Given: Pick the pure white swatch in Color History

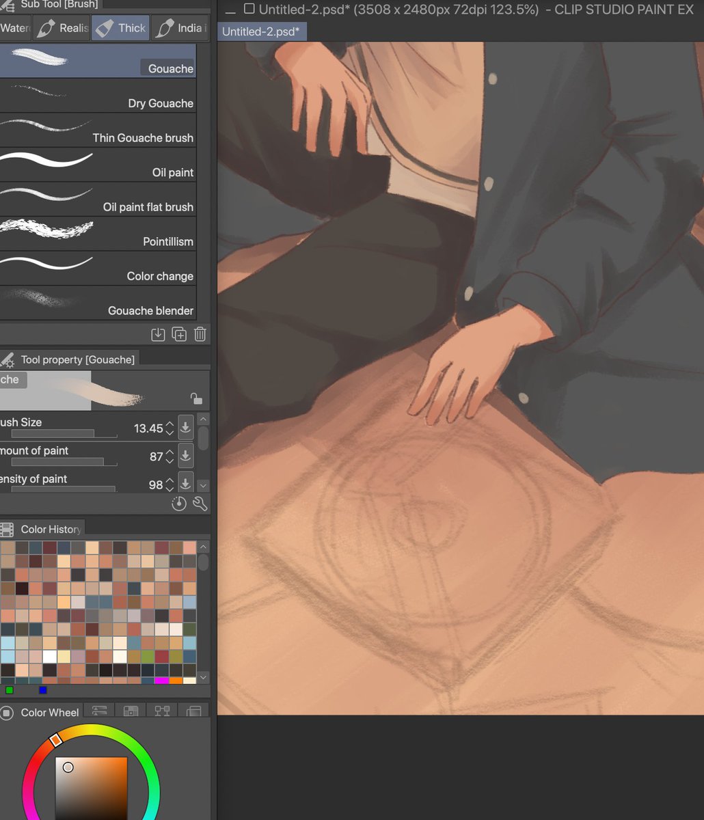Looking at the screenshot, I should pyautogui.click(x=50, y=656).
